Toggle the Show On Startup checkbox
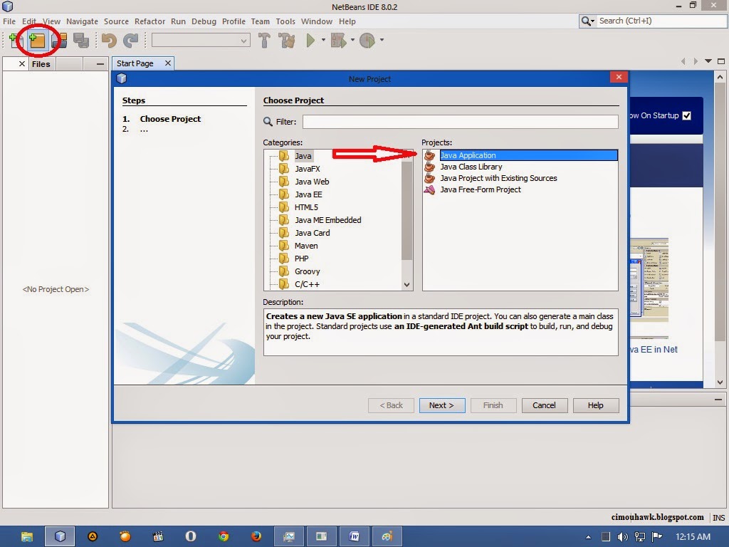This screenshot has width=729, height=547. [686, 116]
